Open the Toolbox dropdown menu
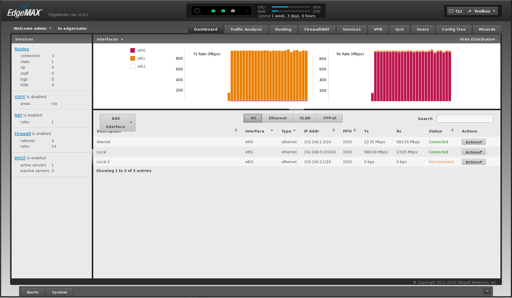Image resolution: width=512 pixels, height=298 pixels. coord(482,11)
